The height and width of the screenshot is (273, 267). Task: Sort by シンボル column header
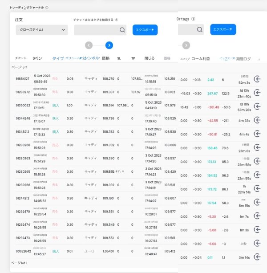[91, 58]
